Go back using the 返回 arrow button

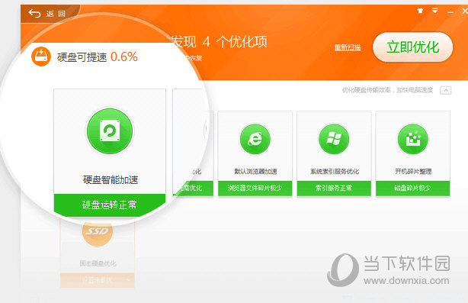click(46, 14)
